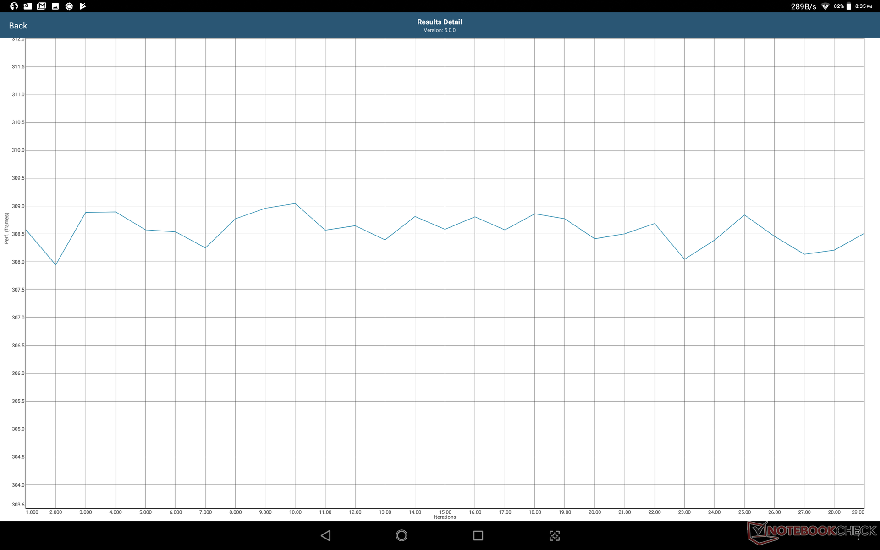Tap the Gmail notification icon in status bar

pos(42,6)
